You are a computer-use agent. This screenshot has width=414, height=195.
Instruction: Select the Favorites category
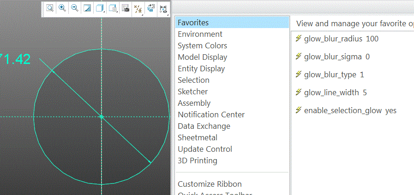(x=232, y=23)
